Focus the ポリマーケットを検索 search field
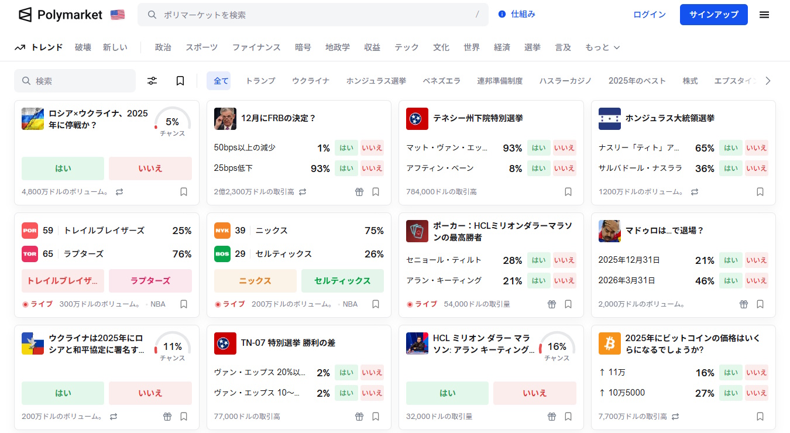Image resolution: width=790 pixels, height=433 pixels. point(313,15)
